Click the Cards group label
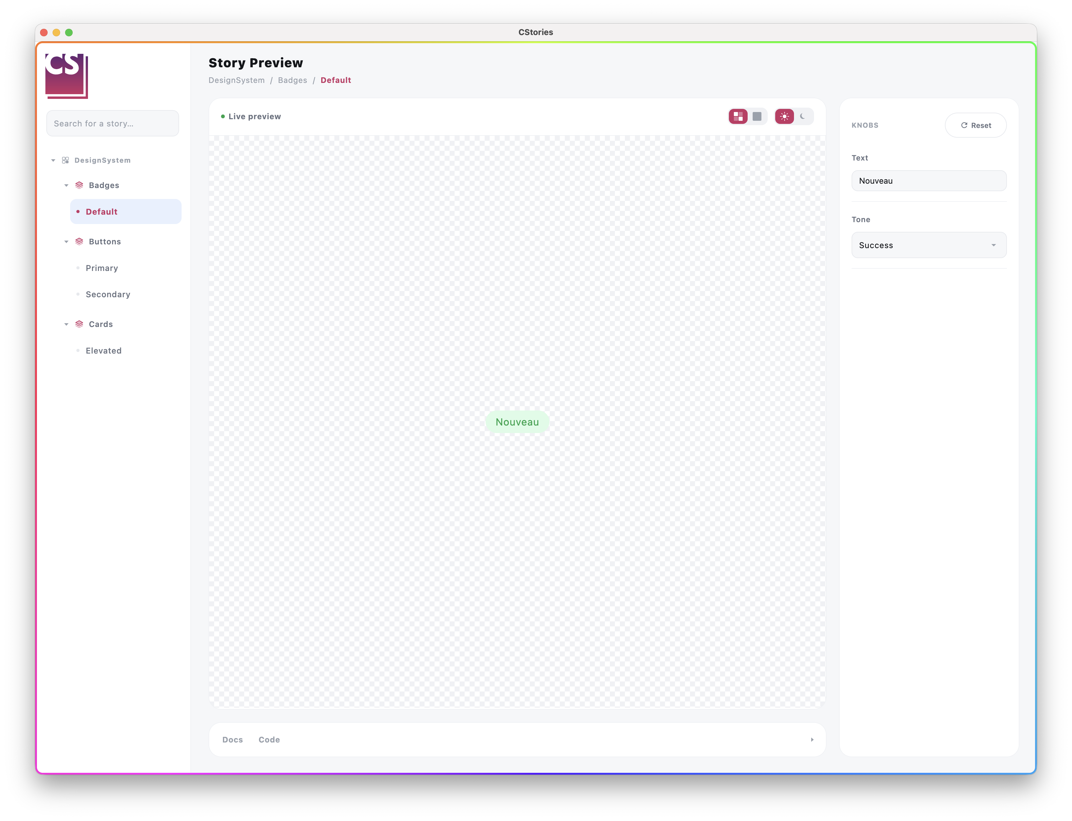Screen dimensions: 1072x821 (101, 324)
